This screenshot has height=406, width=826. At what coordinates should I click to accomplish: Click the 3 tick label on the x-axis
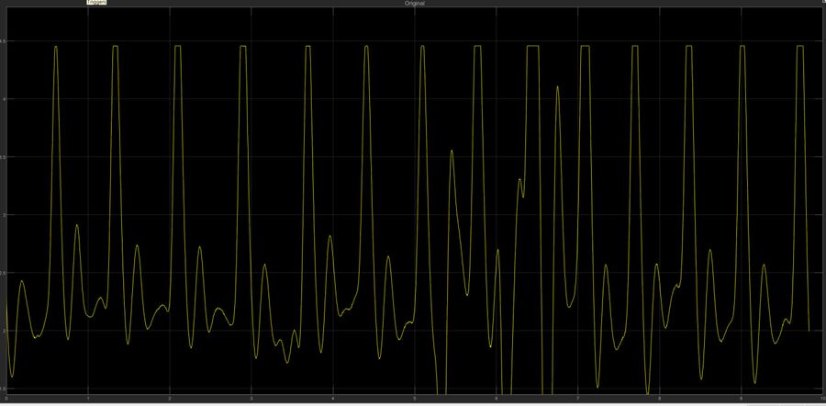pos(251,400)
